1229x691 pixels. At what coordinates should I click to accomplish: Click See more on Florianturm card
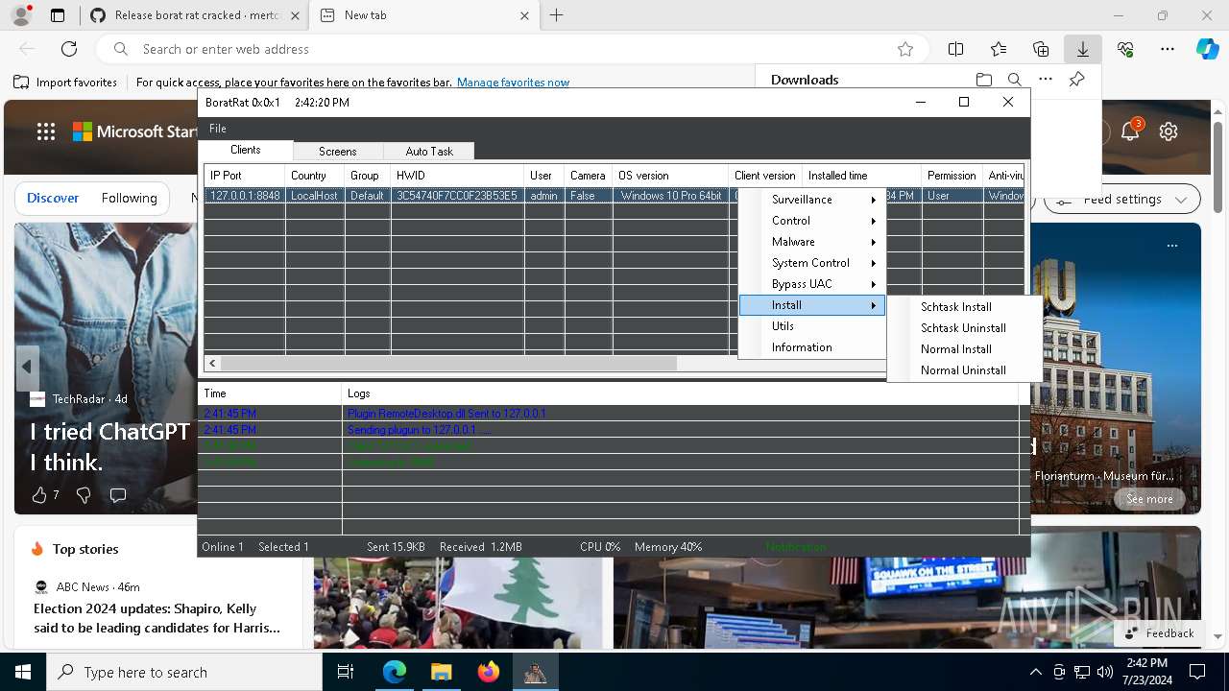1149,499
